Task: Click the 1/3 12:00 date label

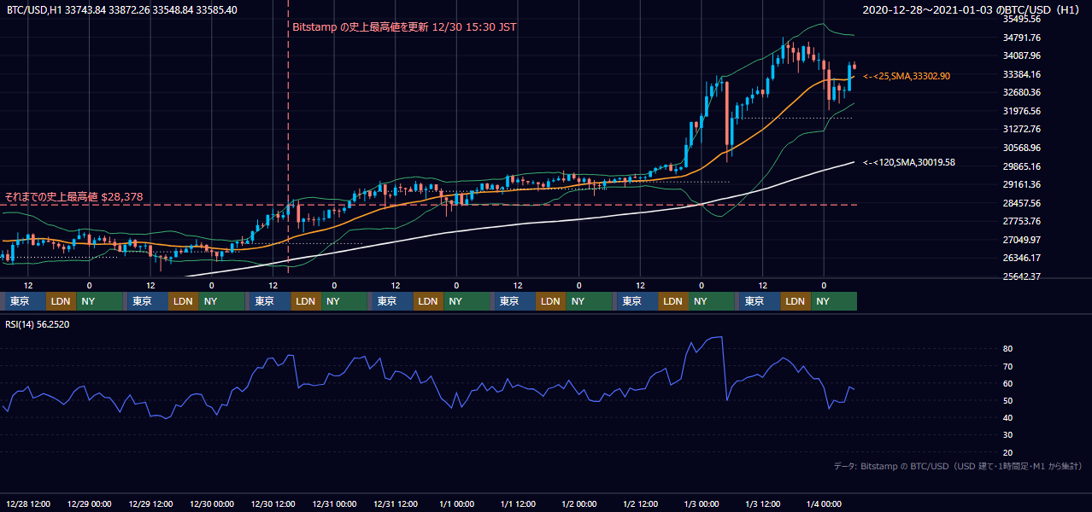Action: [x=764, y=504]
